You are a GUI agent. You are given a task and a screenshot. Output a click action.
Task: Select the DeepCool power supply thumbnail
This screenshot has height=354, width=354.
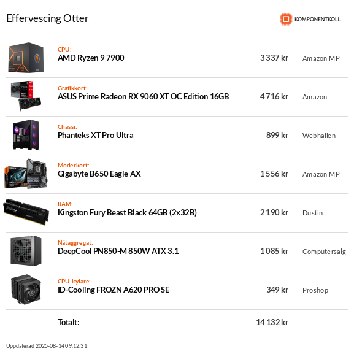point(26,251)
